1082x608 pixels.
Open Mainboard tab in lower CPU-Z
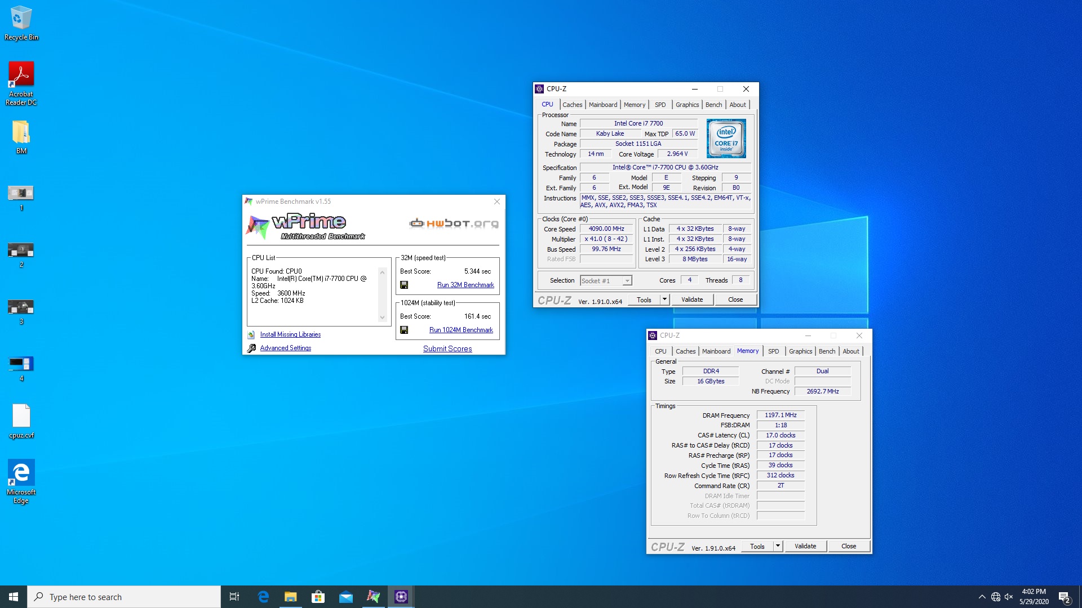tap(716, 351)
